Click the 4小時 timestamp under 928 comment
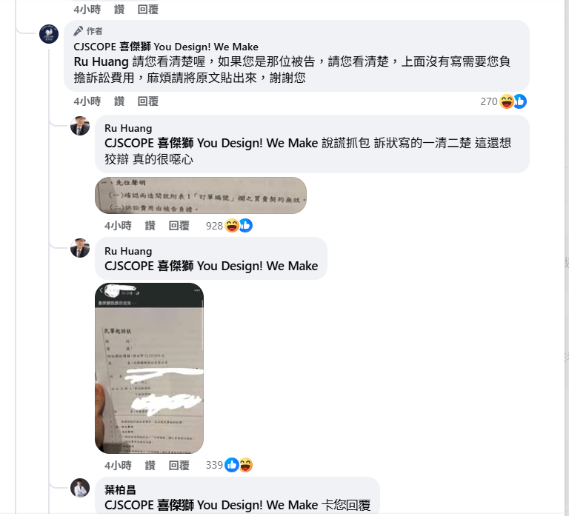 pos(118,226)
